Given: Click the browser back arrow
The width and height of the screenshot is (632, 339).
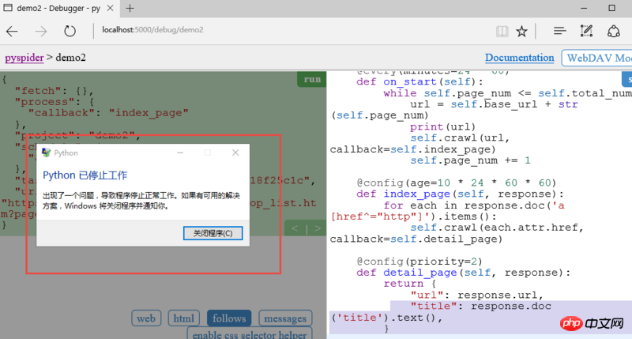Looking at the screenshot, I should coord(13,32).
